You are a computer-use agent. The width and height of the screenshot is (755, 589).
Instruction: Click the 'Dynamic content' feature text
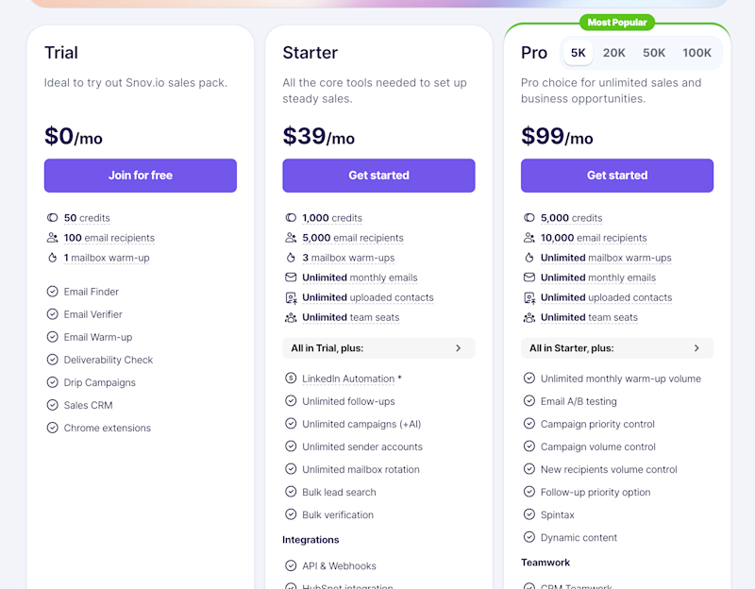coord(579,537)
